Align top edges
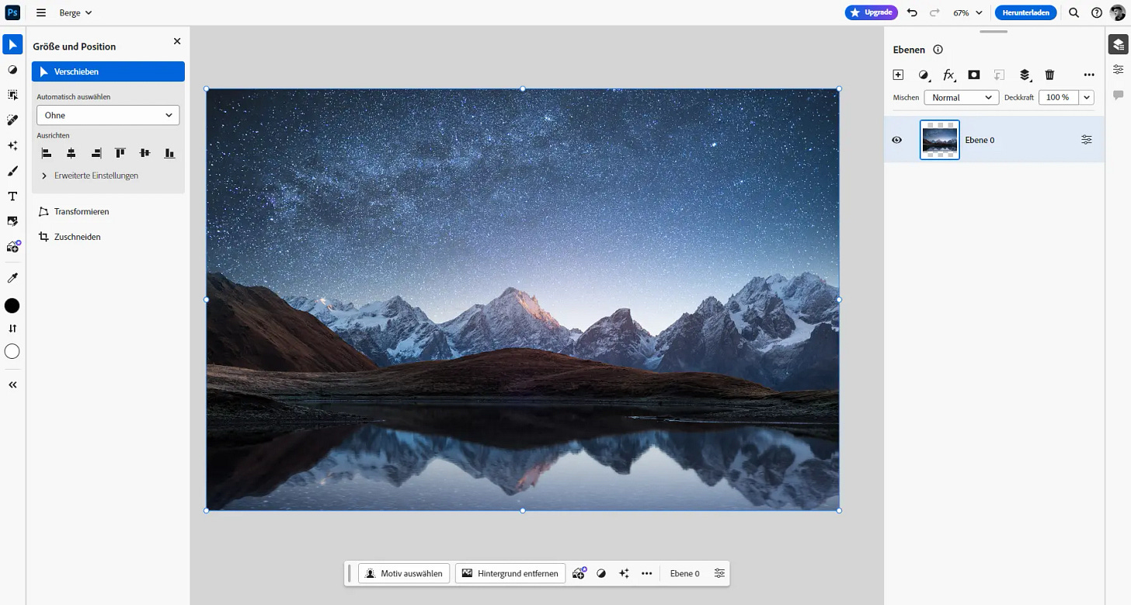Image resolution: width=1131 pixels, height=605 pixels. click(x=120, y=154)
